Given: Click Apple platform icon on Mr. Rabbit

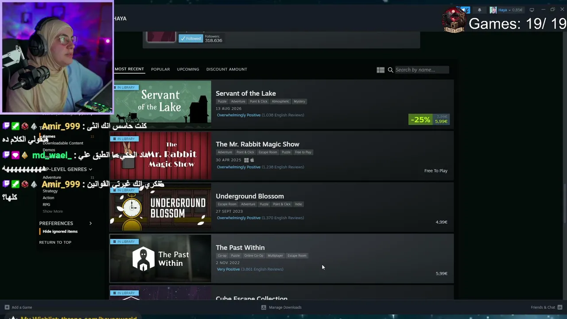Looking at the screenshot, I should click(x=252, y=160).
